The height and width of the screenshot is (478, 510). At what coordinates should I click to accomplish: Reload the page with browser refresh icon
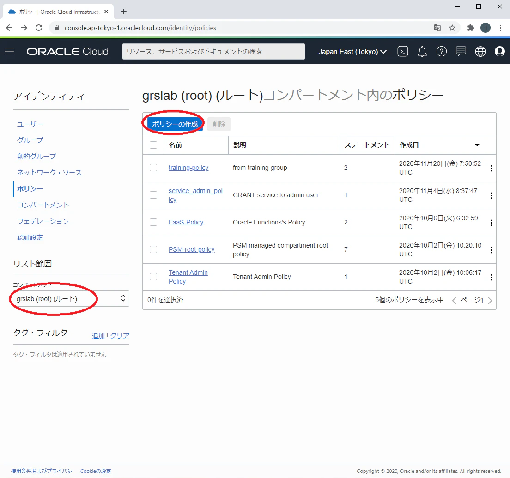(x=39, y=28)
